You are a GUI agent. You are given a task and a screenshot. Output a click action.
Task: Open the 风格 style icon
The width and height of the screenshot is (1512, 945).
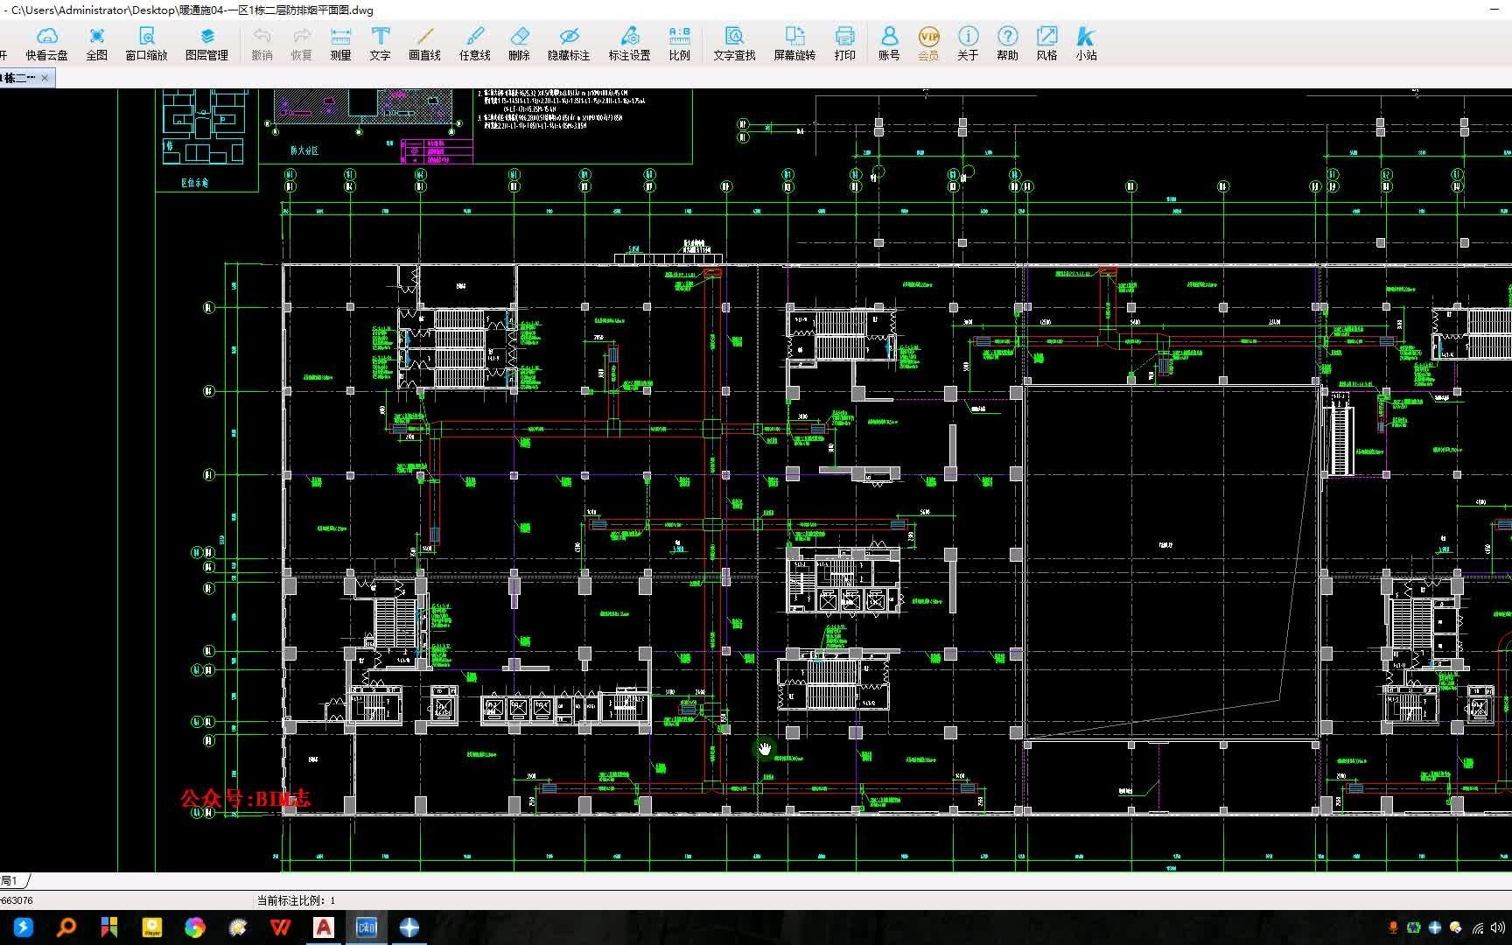(x=1046, y=43)
